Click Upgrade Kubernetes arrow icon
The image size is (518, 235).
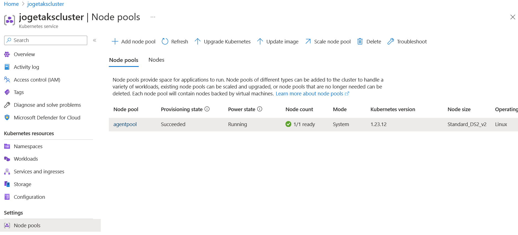(197, 41)
